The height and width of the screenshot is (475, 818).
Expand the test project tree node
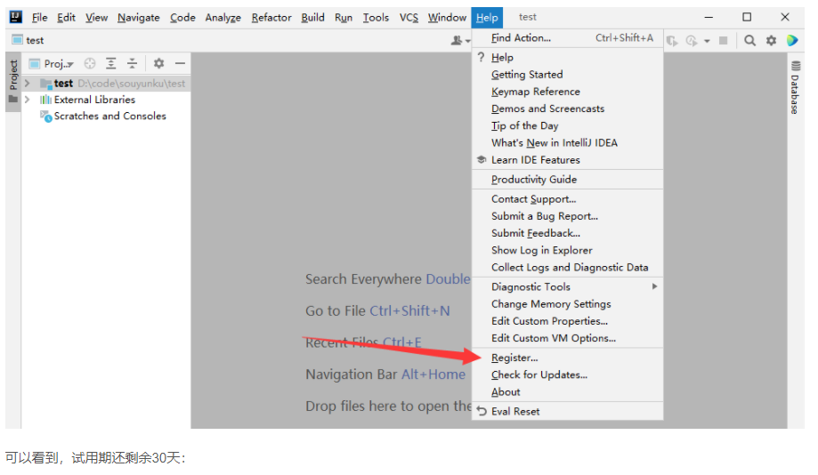click(x=28, y=84)
